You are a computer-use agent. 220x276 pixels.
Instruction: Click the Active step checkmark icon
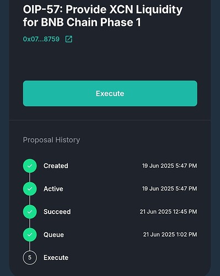click(x=30, y=189)
